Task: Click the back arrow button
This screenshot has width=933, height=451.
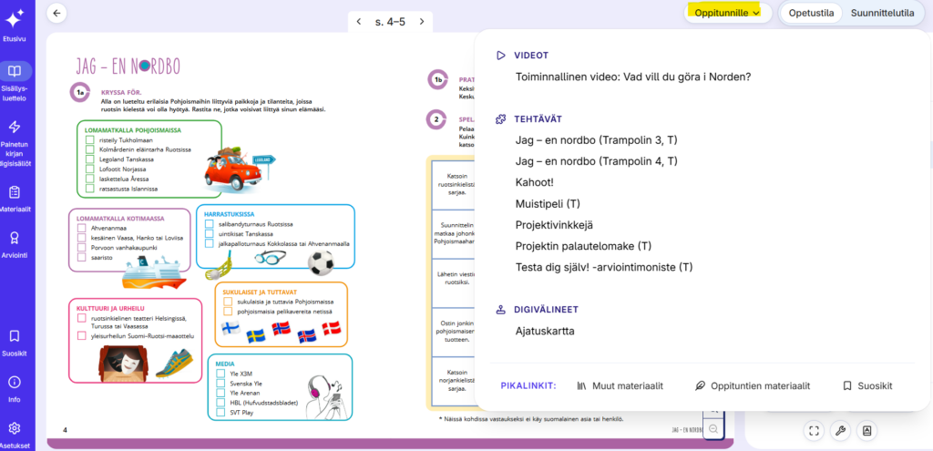Action: (x=57, y=14)
